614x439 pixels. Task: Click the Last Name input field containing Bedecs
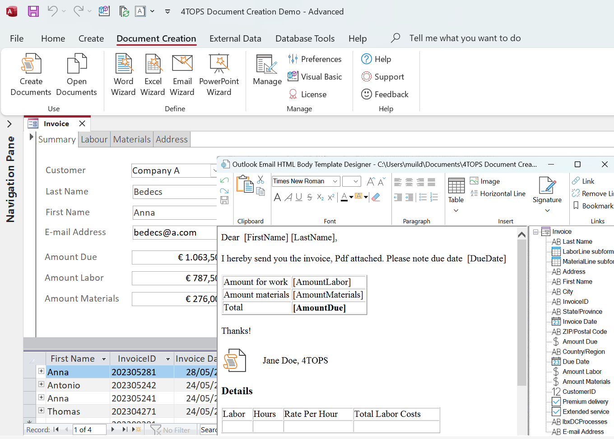[175, 192]
